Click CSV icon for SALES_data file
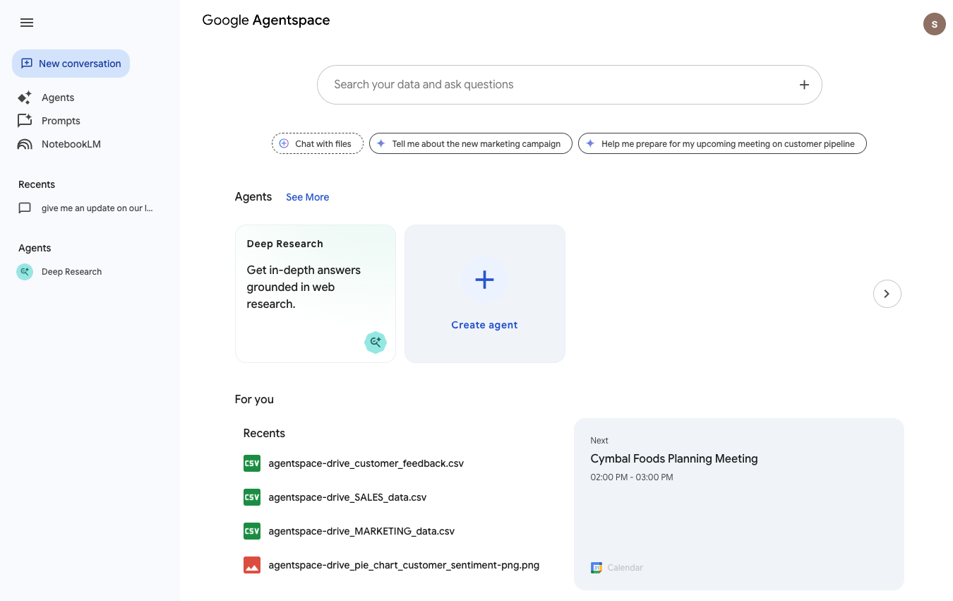 coord(252,497)
